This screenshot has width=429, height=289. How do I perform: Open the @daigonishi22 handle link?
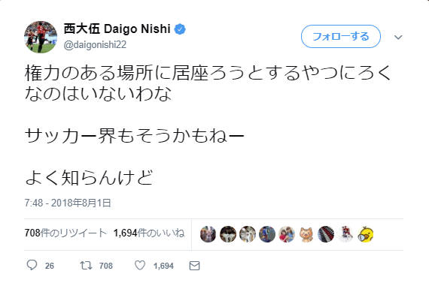pos(95,44)
